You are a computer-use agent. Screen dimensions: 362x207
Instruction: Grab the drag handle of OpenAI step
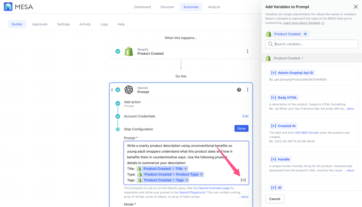click(112, 90)
